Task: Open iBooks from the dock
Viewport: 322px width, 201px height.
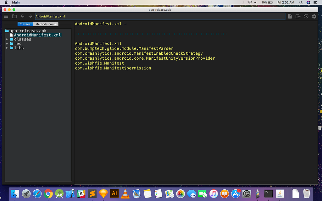Action: (225, 193)
